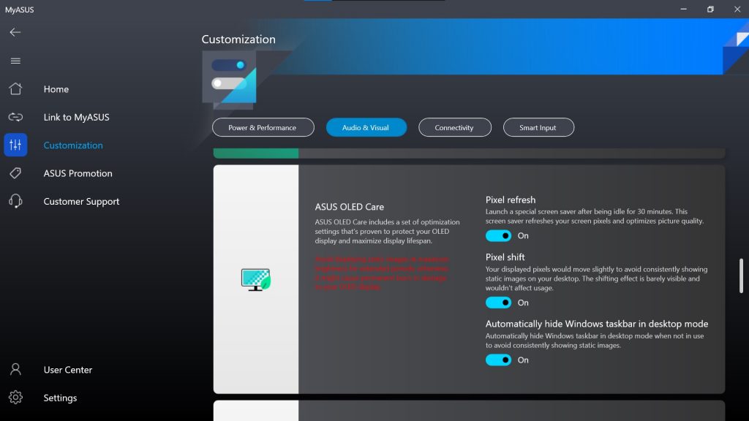Restore down the MyASUS window
This screenshot has height=421, width=749.
coord(710,9)
